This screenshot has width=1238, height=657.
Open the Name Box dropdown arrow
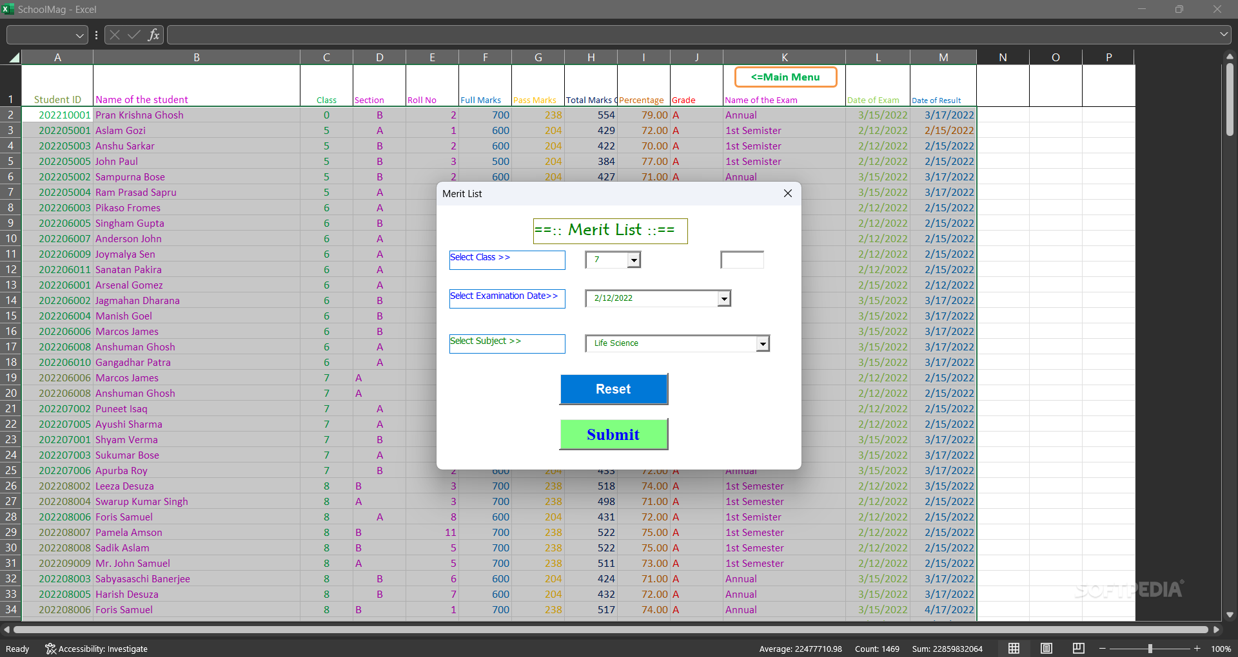pyautogui.click(x=79, y=35)
